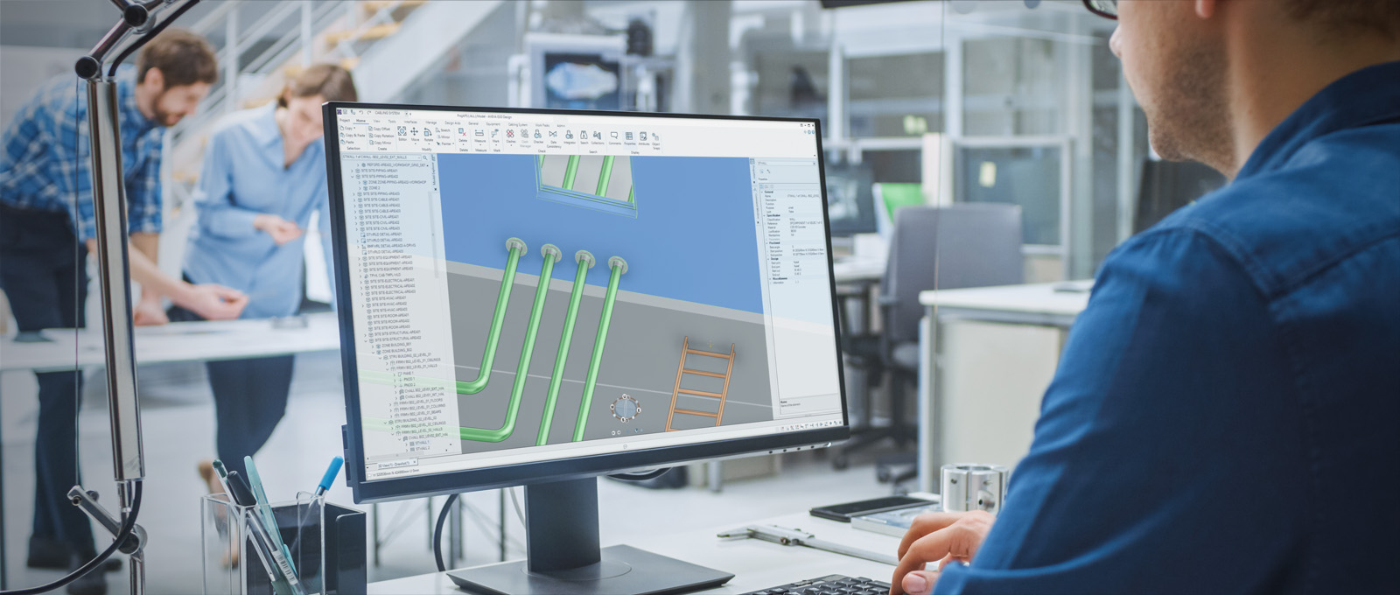Click the Copy Rotation tool
The width and height of the screenshot is (1400, 595).
click(x=381, y=136)
